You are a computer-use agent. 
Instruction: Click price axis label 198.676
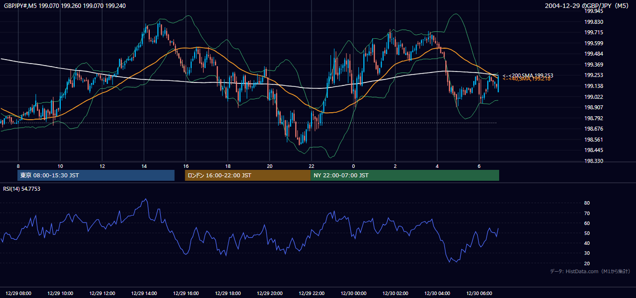click(x=594, y=129)
